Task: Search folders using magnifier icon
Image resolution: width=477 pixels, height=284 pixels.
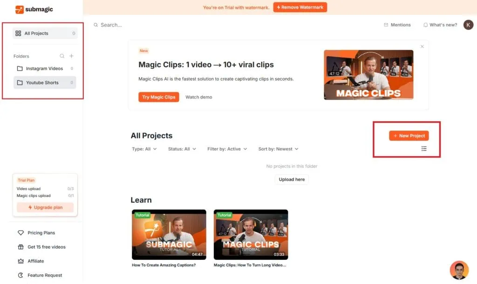Action: (62, 56)
